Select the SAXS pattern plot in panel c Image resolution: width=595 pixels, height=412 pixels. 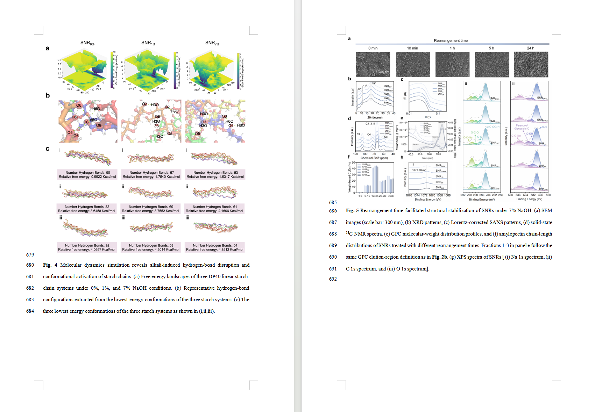point(427,96)
